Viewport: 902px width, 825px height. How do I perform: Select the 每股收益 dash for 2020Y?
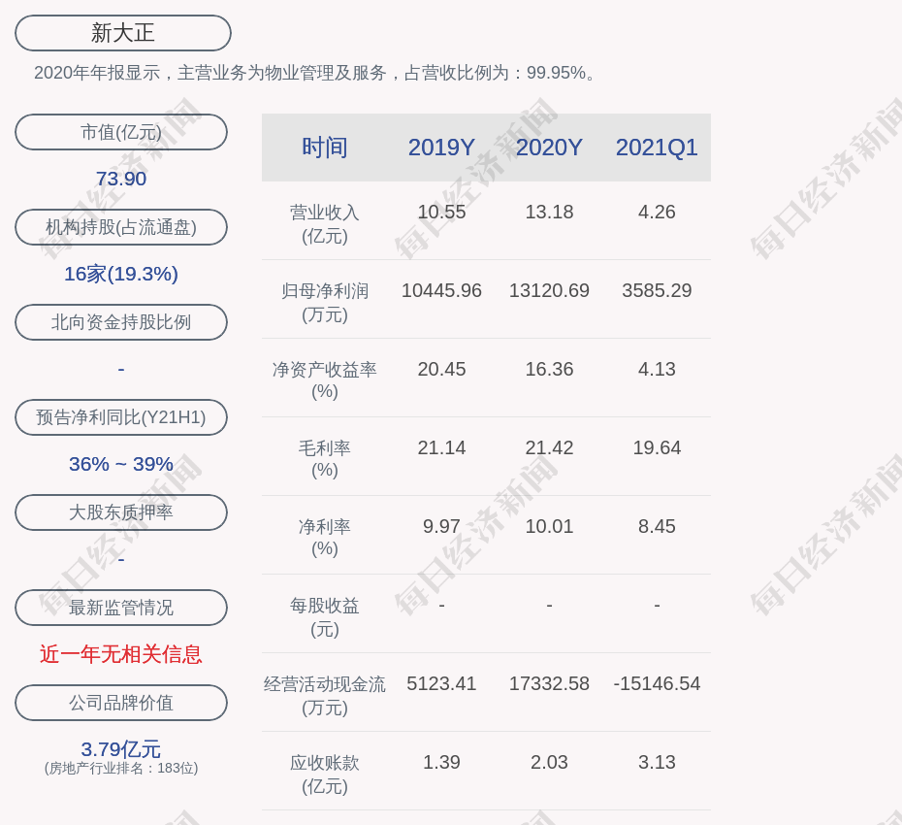pos(549,605)
